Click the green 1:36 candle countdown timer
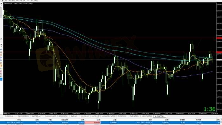This screenshot has width=222, height=125. coord(210,109)
